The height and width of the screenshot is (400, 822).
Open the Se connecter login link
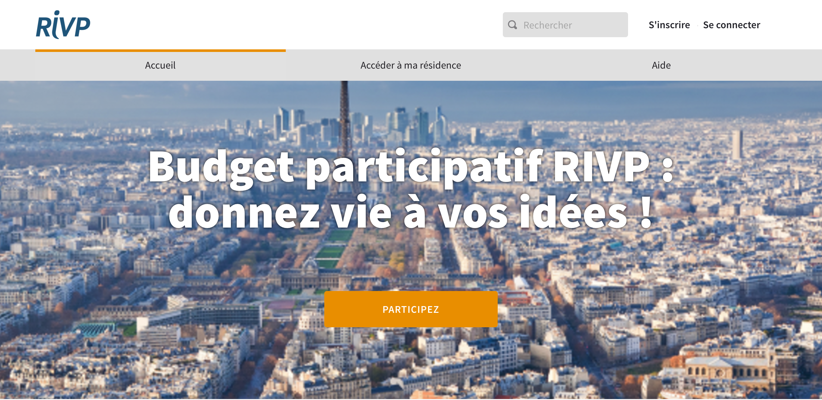click(x=731, y=25)
